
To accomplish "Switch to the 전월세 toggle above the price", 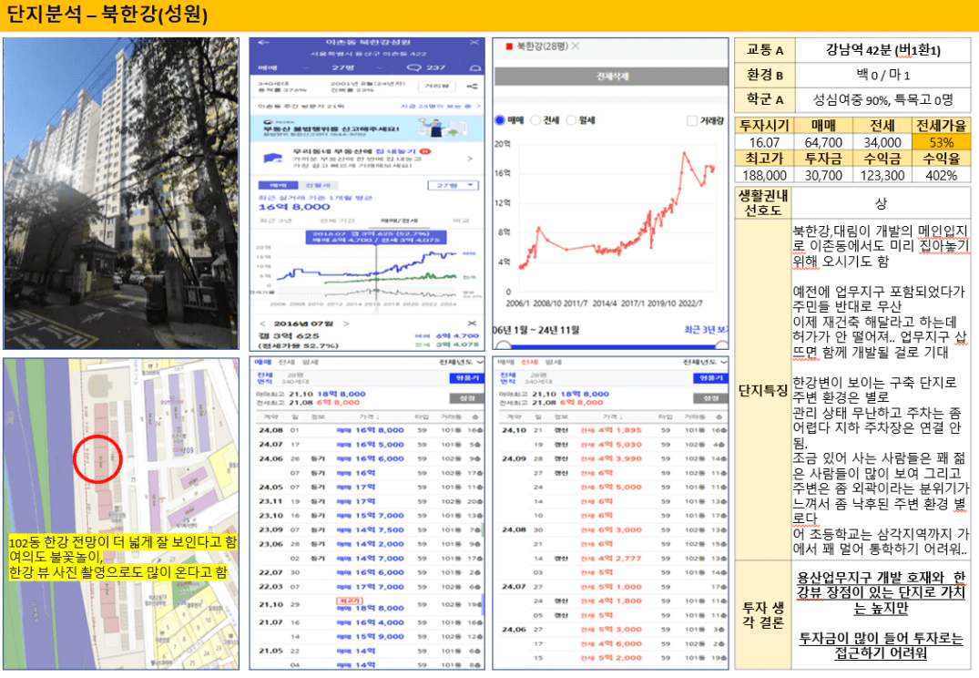I will point(317,185).
